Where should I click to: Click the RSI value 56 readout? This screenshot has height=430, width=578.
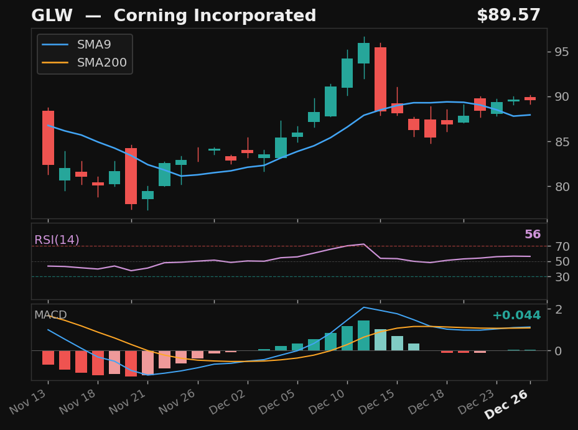(x=533, y=234)
